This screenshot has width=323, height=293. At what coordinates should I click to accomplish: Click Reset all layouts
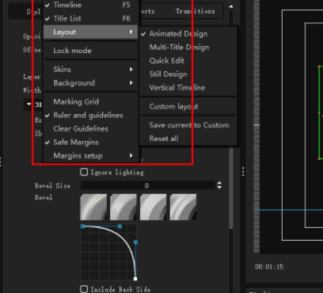pos(188,139)
